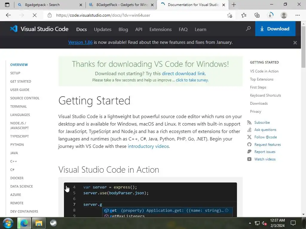Close the Documentation for Visual Studio tab

224,5
